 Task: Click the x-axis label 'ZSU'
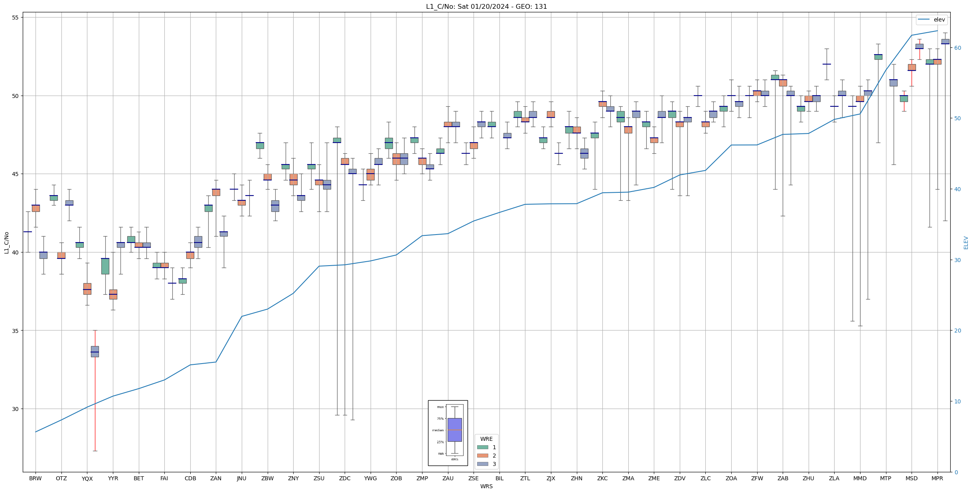point(319,478)
